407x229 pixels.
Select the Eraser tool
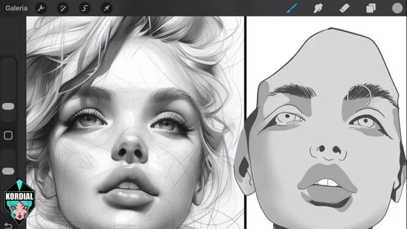344,8
